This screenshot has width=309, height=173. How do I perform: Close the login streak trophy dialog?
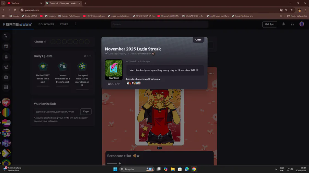coord(198,40)
